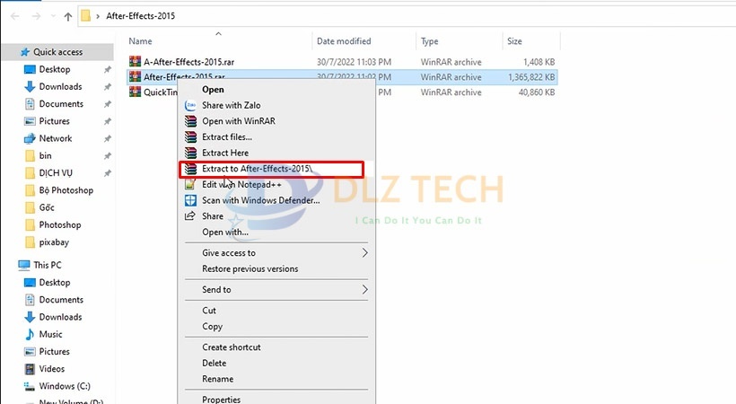Select the QuickTime archive file name
The image size is (736, 404).
(x=160, y=92)
